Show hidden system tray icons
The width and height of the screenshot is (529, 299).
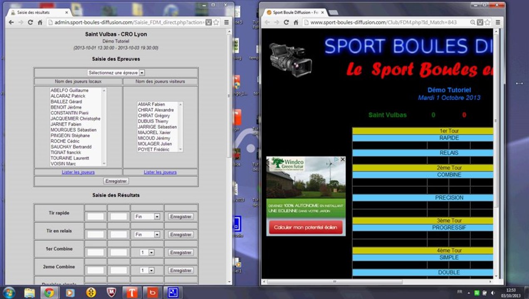pyautogui.click(x=469, y=292)
